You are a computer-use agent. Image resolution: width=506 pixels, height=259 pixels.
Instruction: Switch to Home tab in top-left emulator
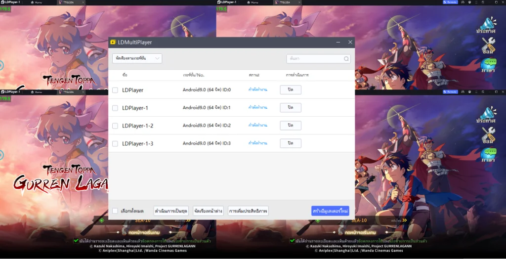[36, 2]
